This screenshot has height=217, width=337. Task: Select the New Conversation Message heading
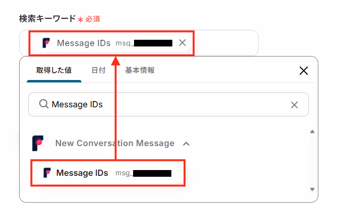click(x=115, y=143)
